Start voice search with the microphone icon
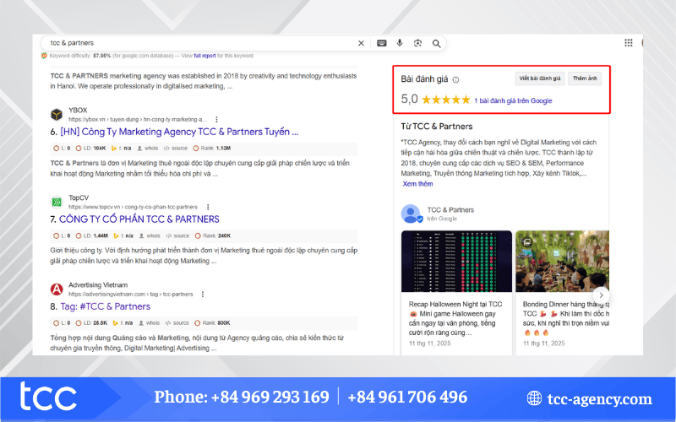 click(400, 43)
